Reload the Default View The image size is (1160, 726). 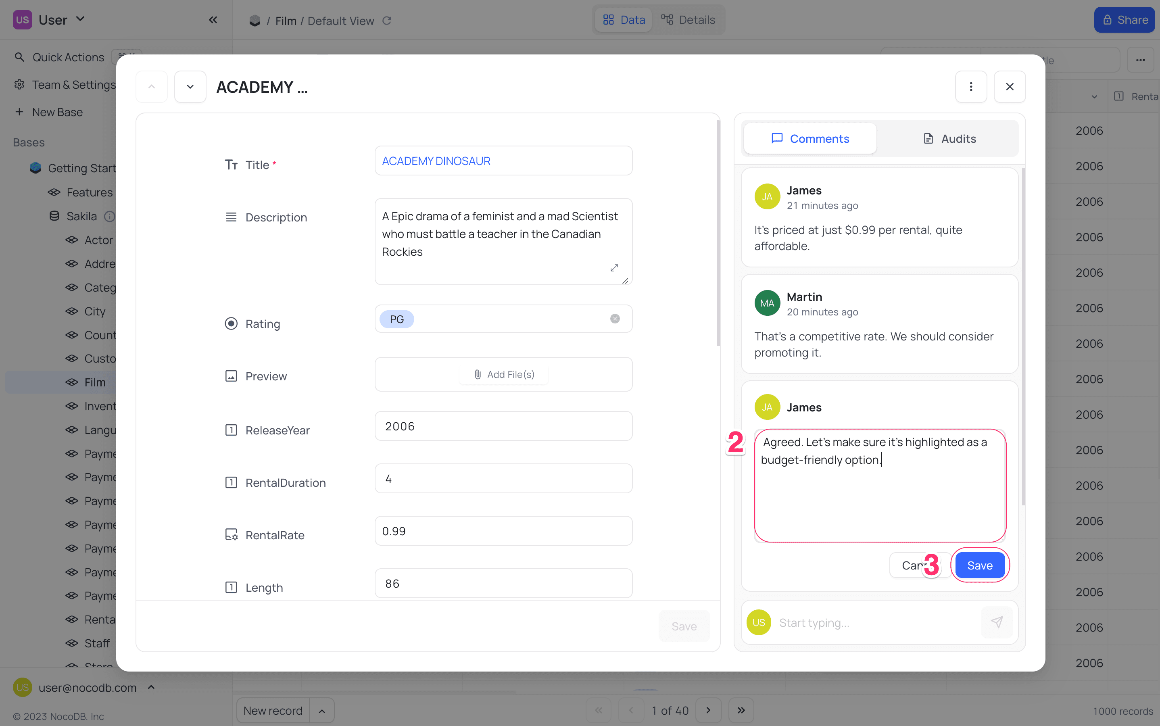(387, 21)
